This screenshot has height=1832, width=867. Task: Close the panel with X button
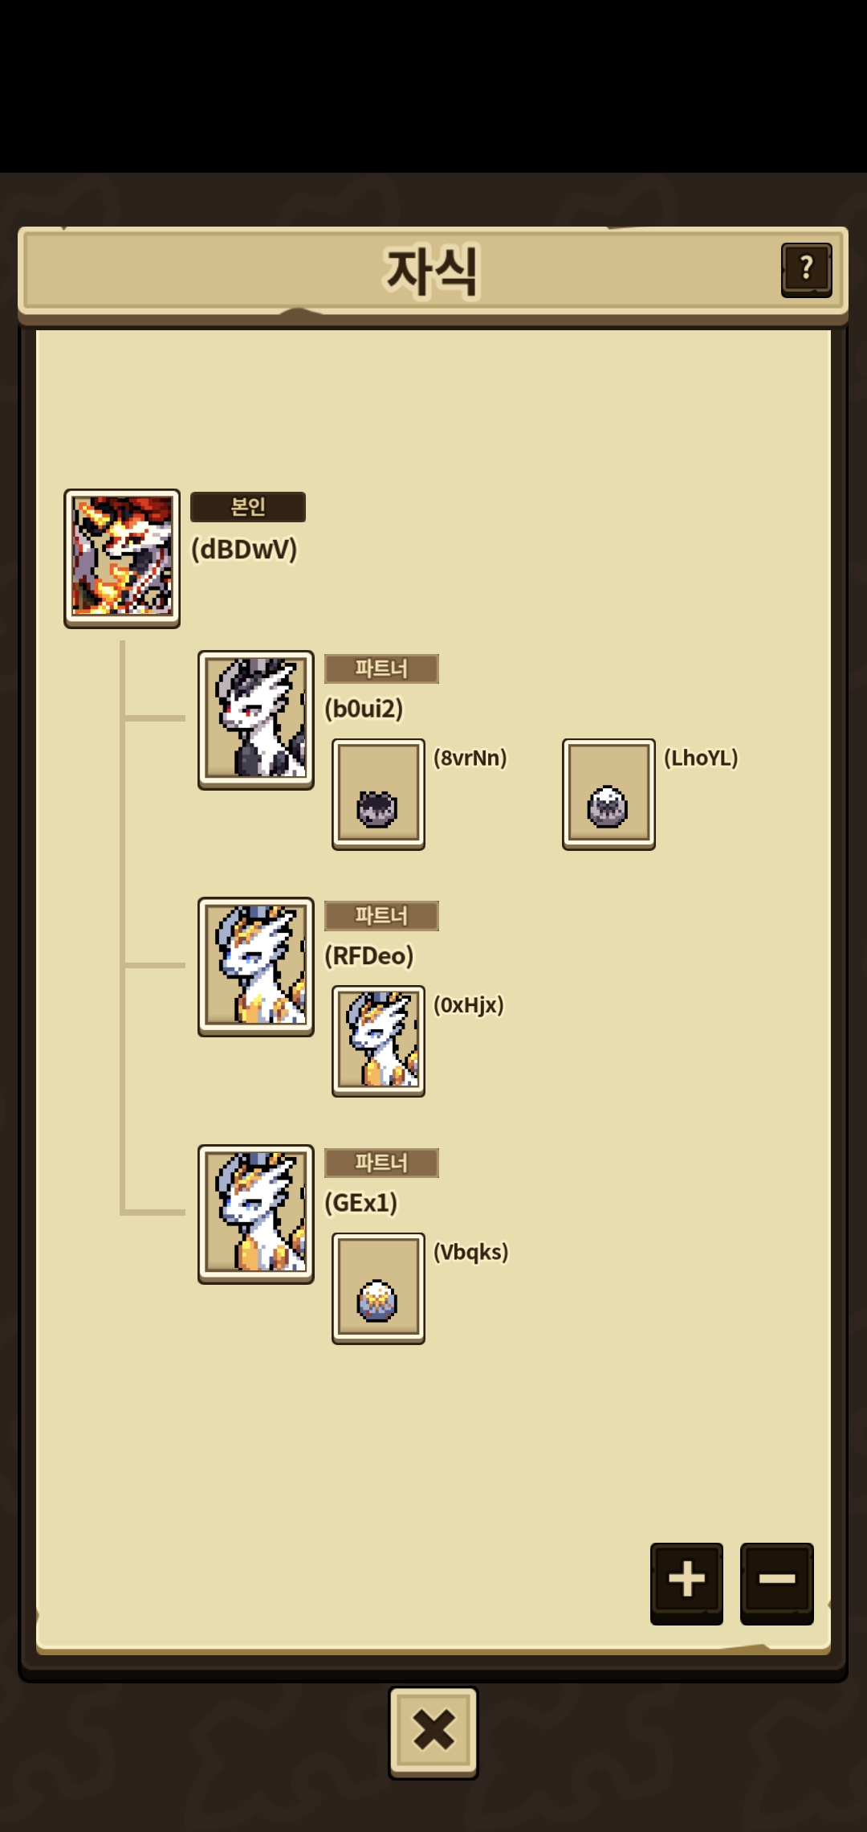[433, 1732]
